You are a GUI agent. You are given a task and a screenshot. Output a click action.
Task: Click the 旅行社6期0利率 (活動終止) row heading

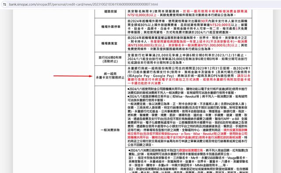point(110,59)
